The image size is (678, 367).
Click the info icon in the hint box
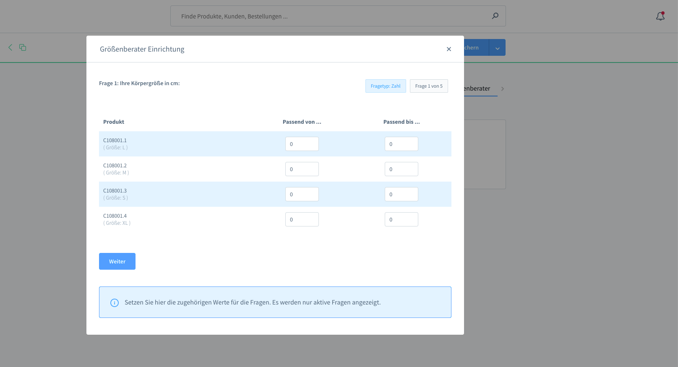pos(115,303)
